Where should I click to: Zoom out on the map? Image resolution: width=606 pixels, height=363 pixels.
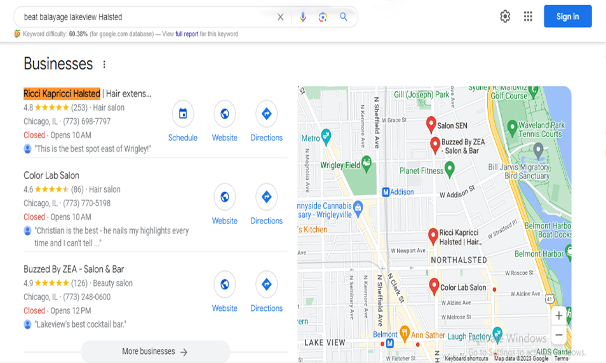click(x=558, y=335)
